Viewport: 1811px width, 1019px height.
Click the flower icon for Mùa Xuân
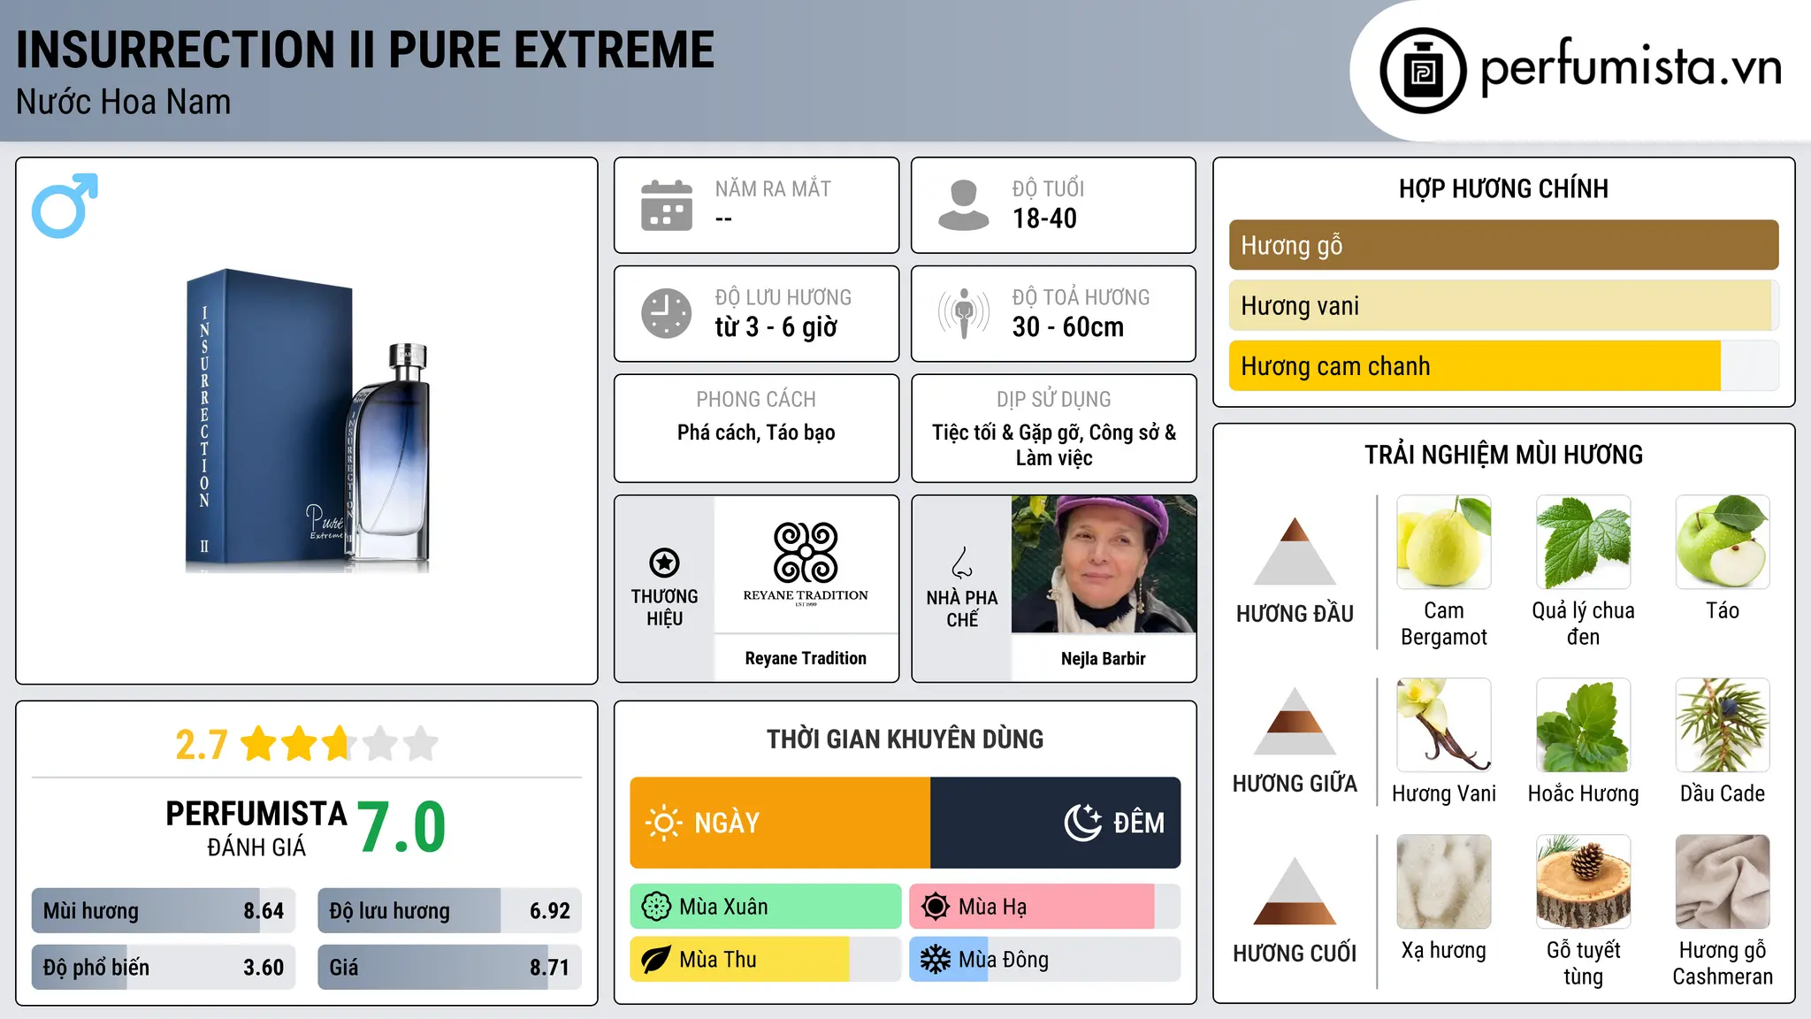pos(656,907)
